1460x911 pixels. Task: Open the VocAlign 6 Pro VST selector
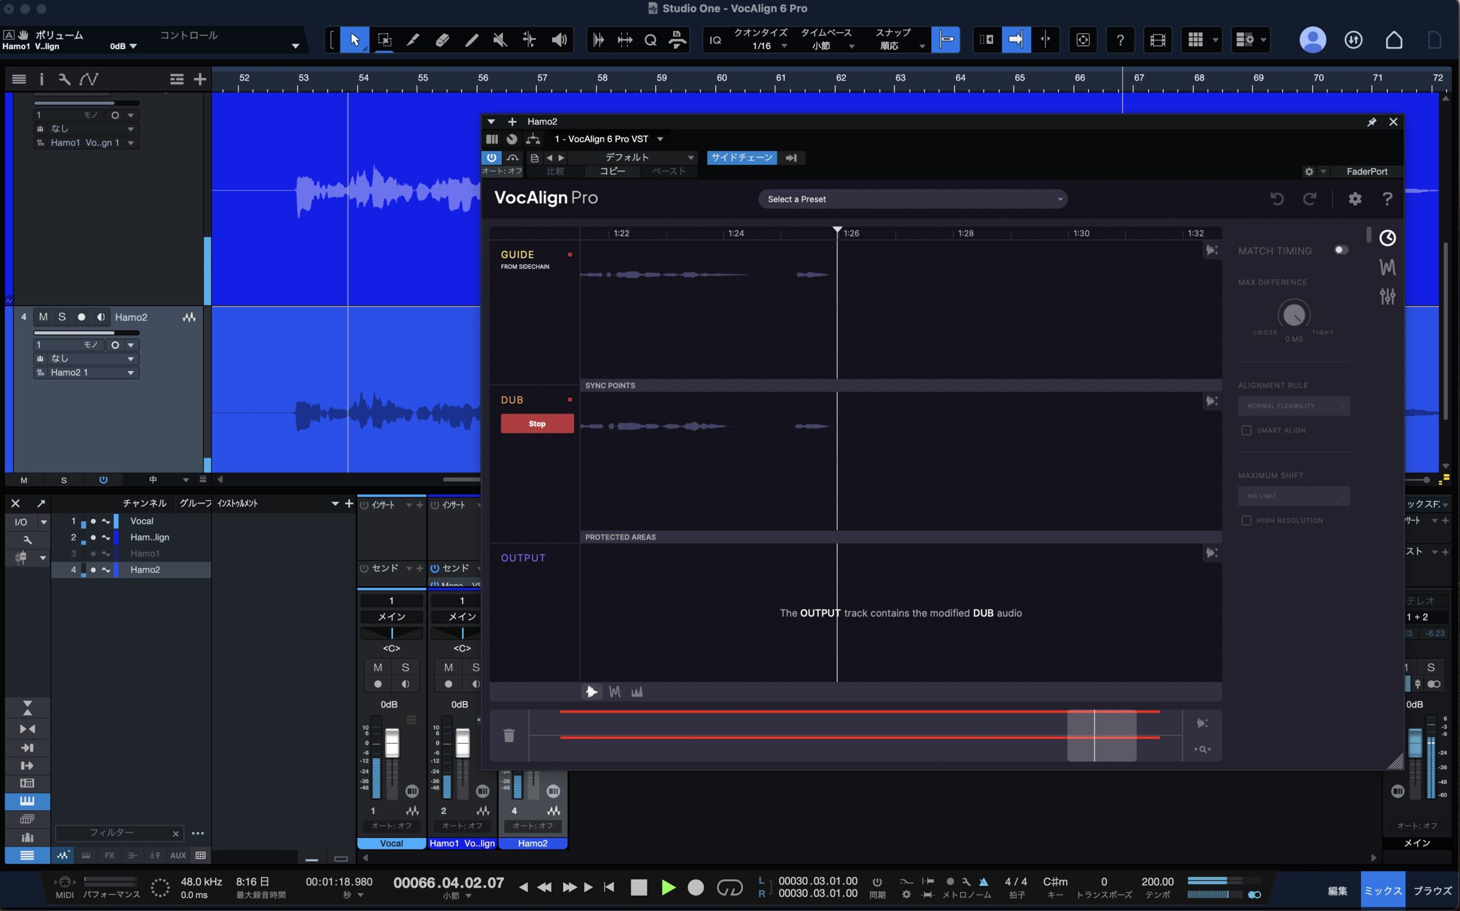(608, 139)
